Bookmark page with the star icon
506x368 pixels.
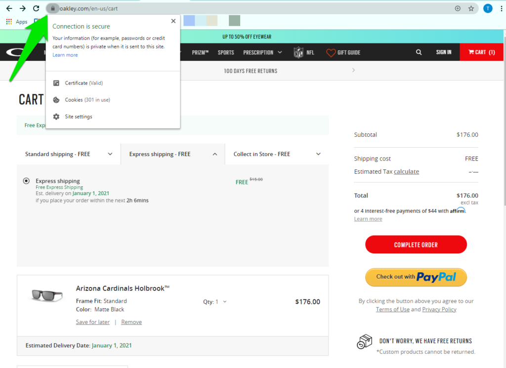coord(471,8)
